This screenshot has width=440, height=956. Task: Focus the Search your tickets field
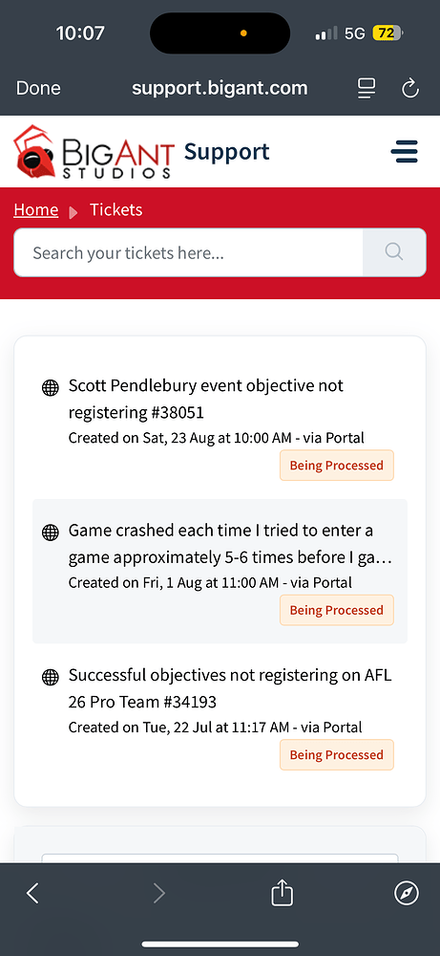tap(188, 252)
